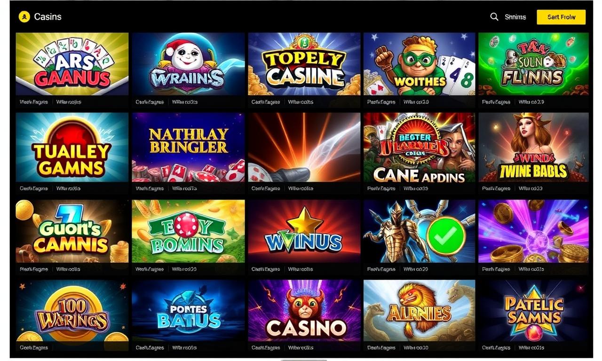Launch TUAILEY GAMNS game tile
This screenshot has height=361, width=602.
pyautogui.click(x=72, y=147)
